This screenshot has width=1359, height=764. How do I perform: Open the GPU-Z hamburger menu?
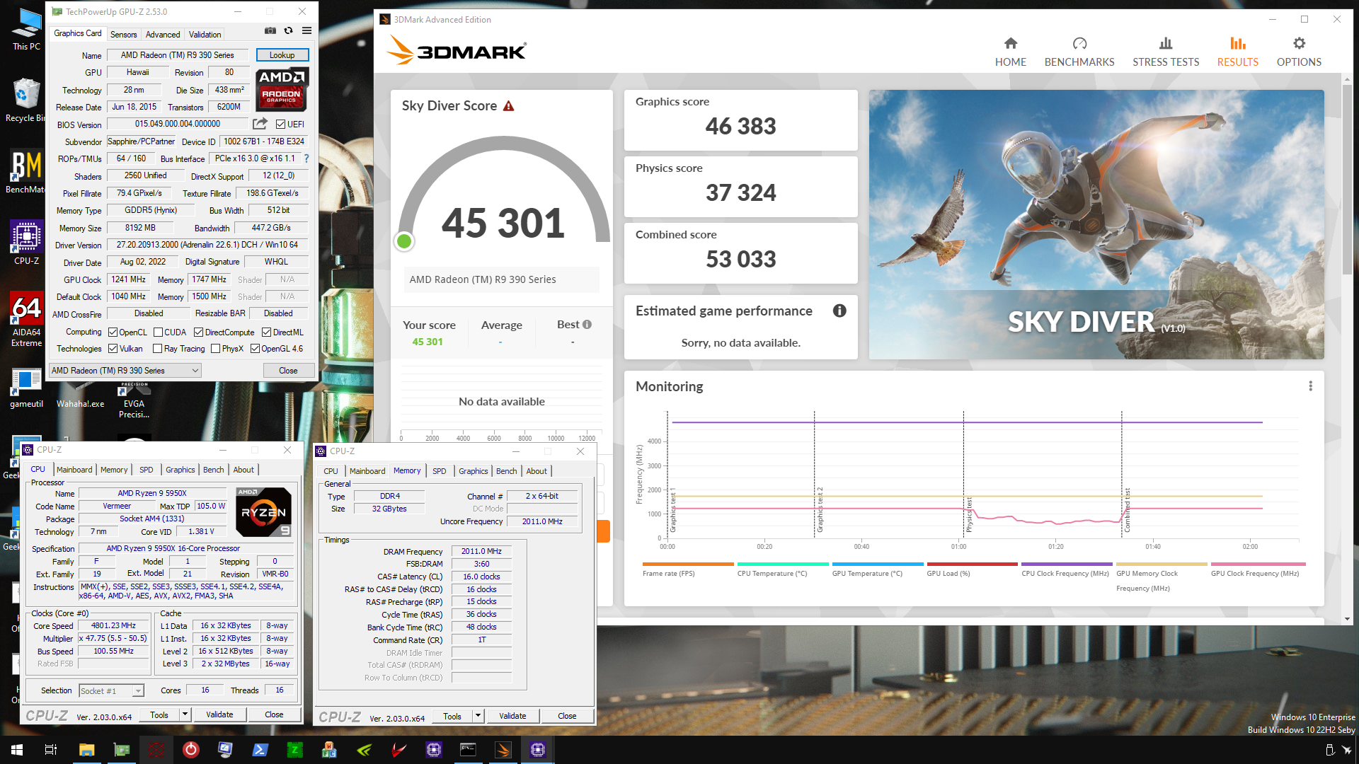click(306, 31)
